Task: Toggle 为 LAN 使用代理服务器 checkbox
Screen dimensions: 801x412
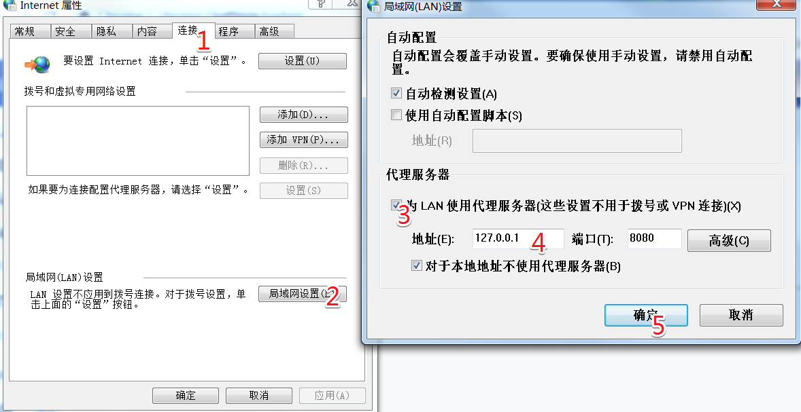Action: point(396,205)
